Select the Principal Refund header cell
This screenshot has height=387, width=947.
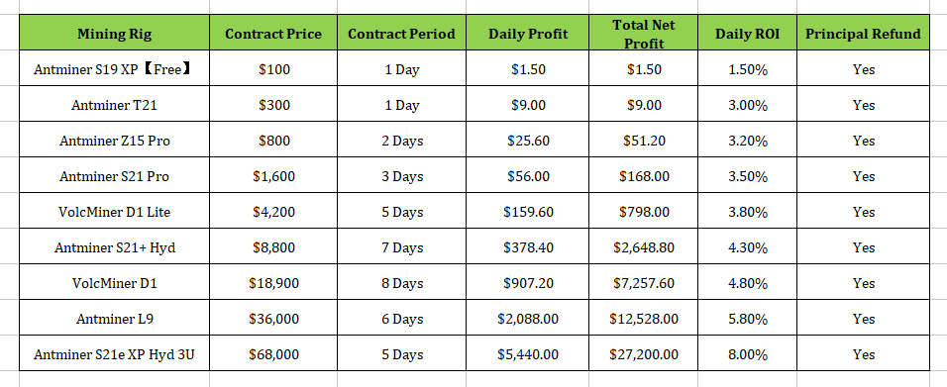pyautogui.click(x=863, y=33)
